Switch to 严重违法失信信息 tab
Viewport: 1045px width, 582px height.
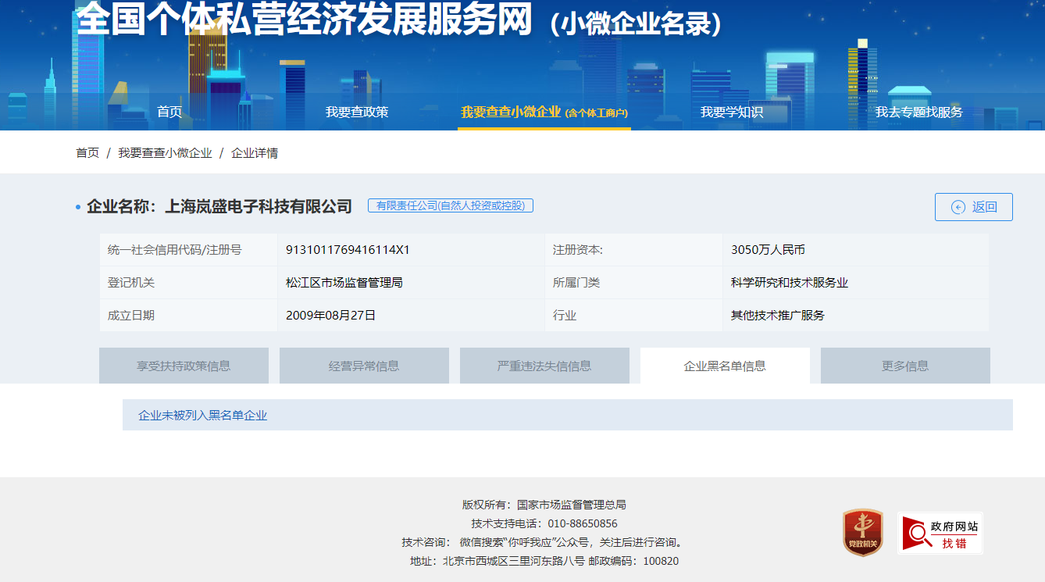(544, 366)
